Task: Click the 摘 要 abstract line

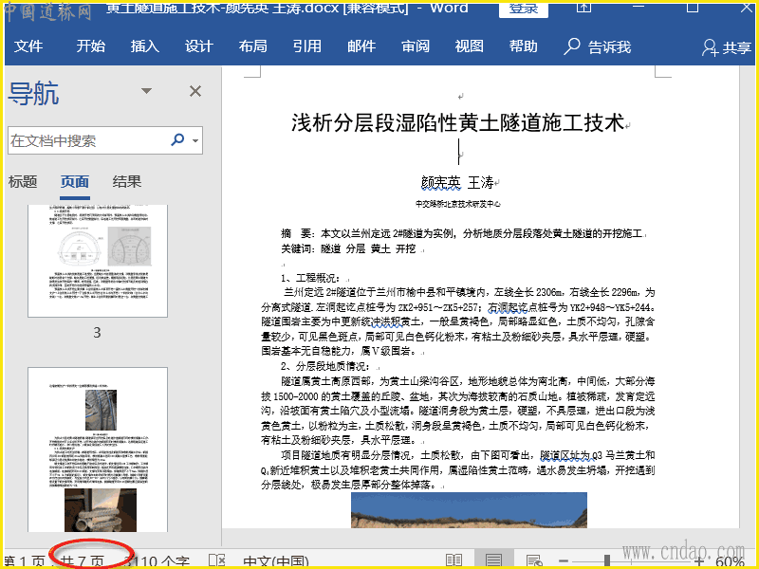Action: click(462, 233)
